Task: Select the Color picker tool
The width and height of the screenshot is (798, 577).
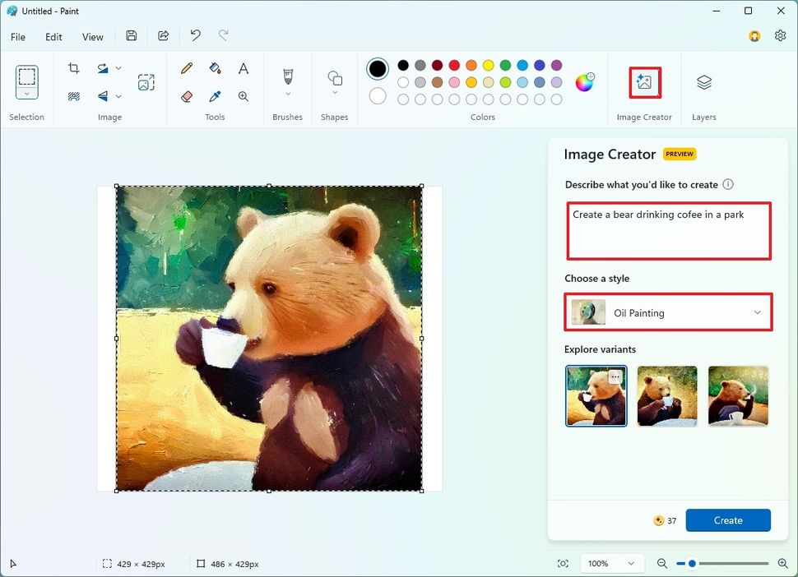Action: pos(215,96)
